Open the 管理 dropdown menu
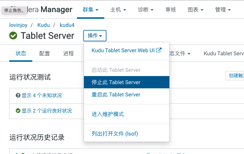Image resolution: width=244 pixels, height=154 pixels. (x=223, y=10)
